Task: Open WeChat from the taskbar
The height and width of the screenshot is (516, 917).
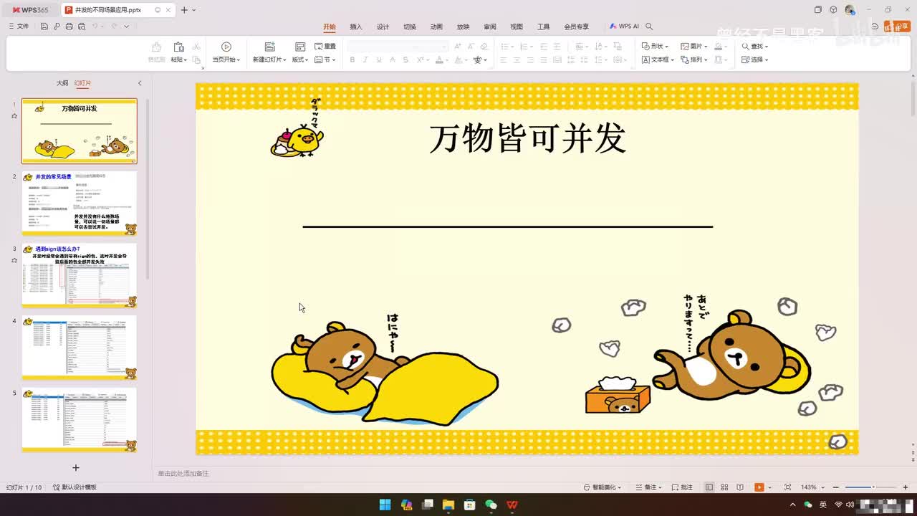Action: tap(491, 505)
